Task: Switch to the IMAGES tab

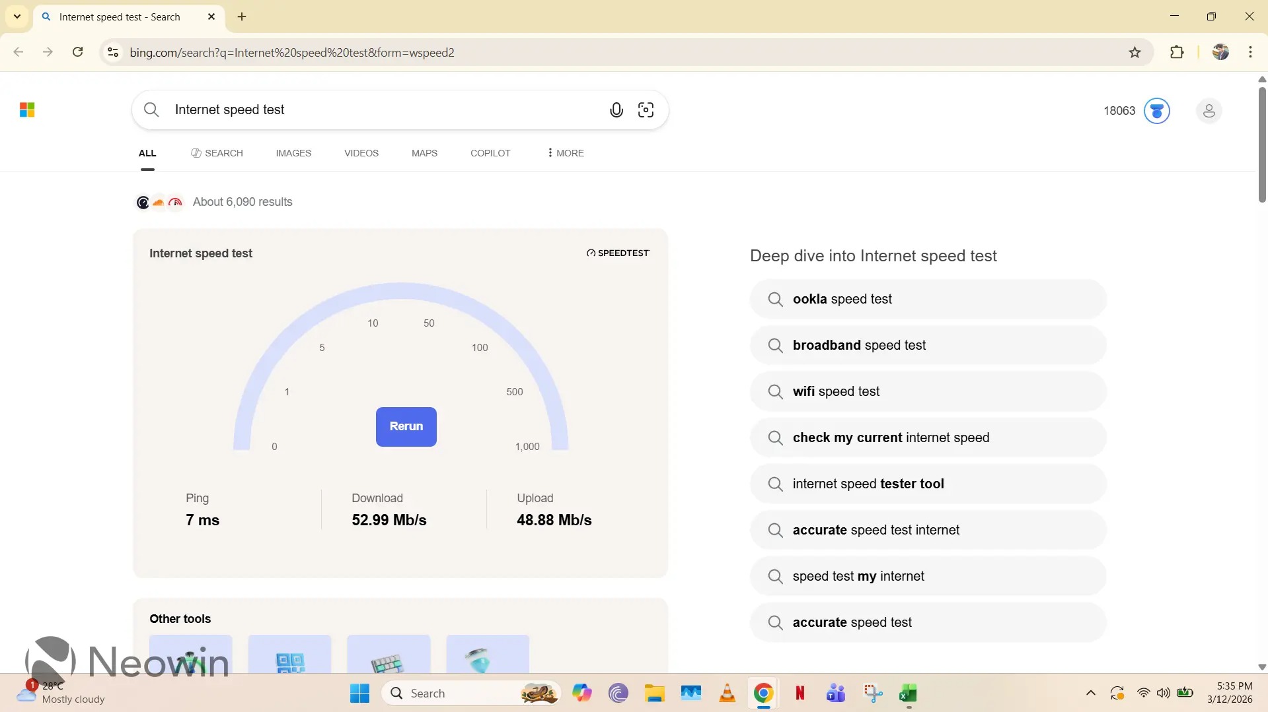Action: click(293, 153)
